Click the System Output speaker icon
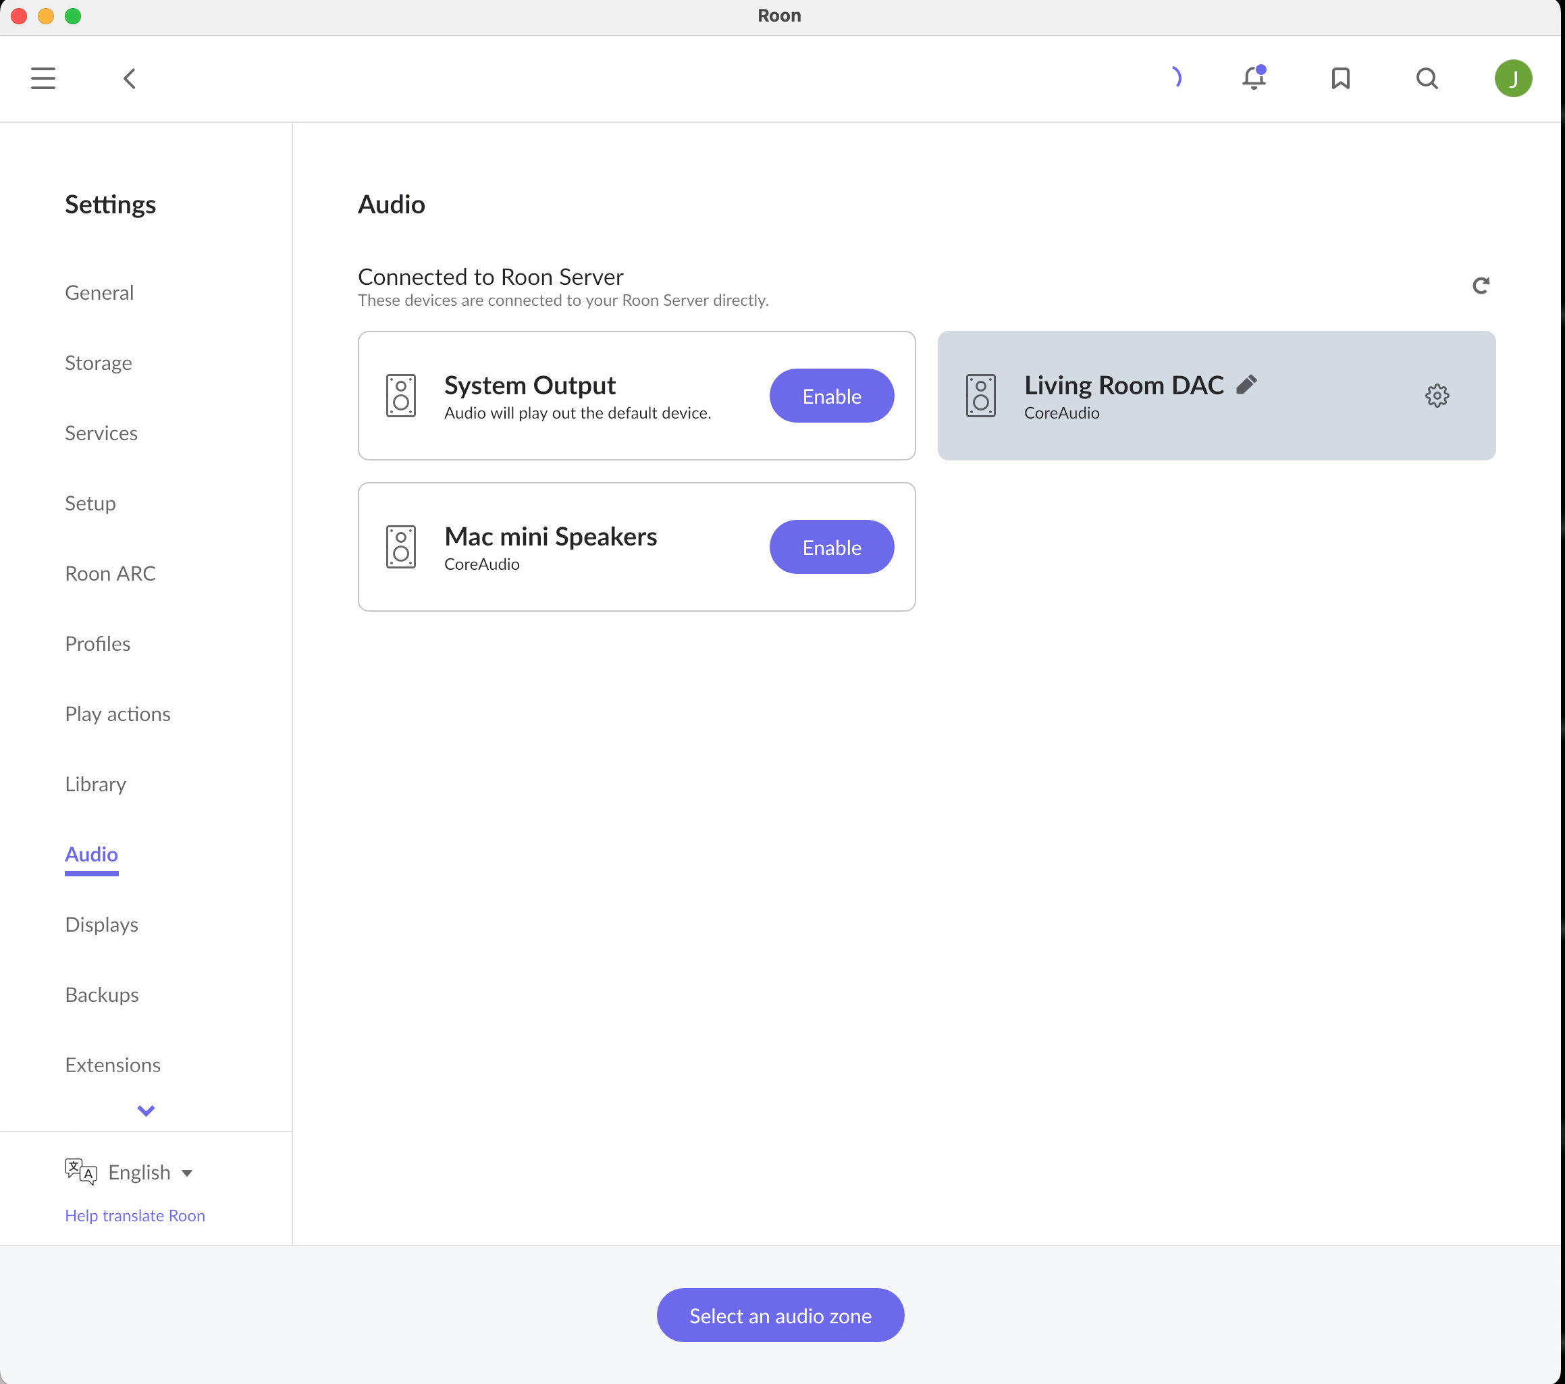Screen dimensions: 1565x1384 coord(400,396)
